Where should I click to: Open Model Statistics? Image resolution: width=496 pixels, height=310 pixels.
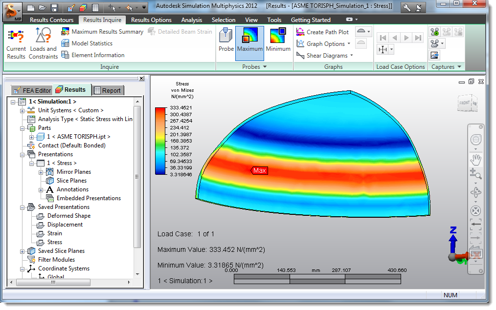[x=87, y=43]
